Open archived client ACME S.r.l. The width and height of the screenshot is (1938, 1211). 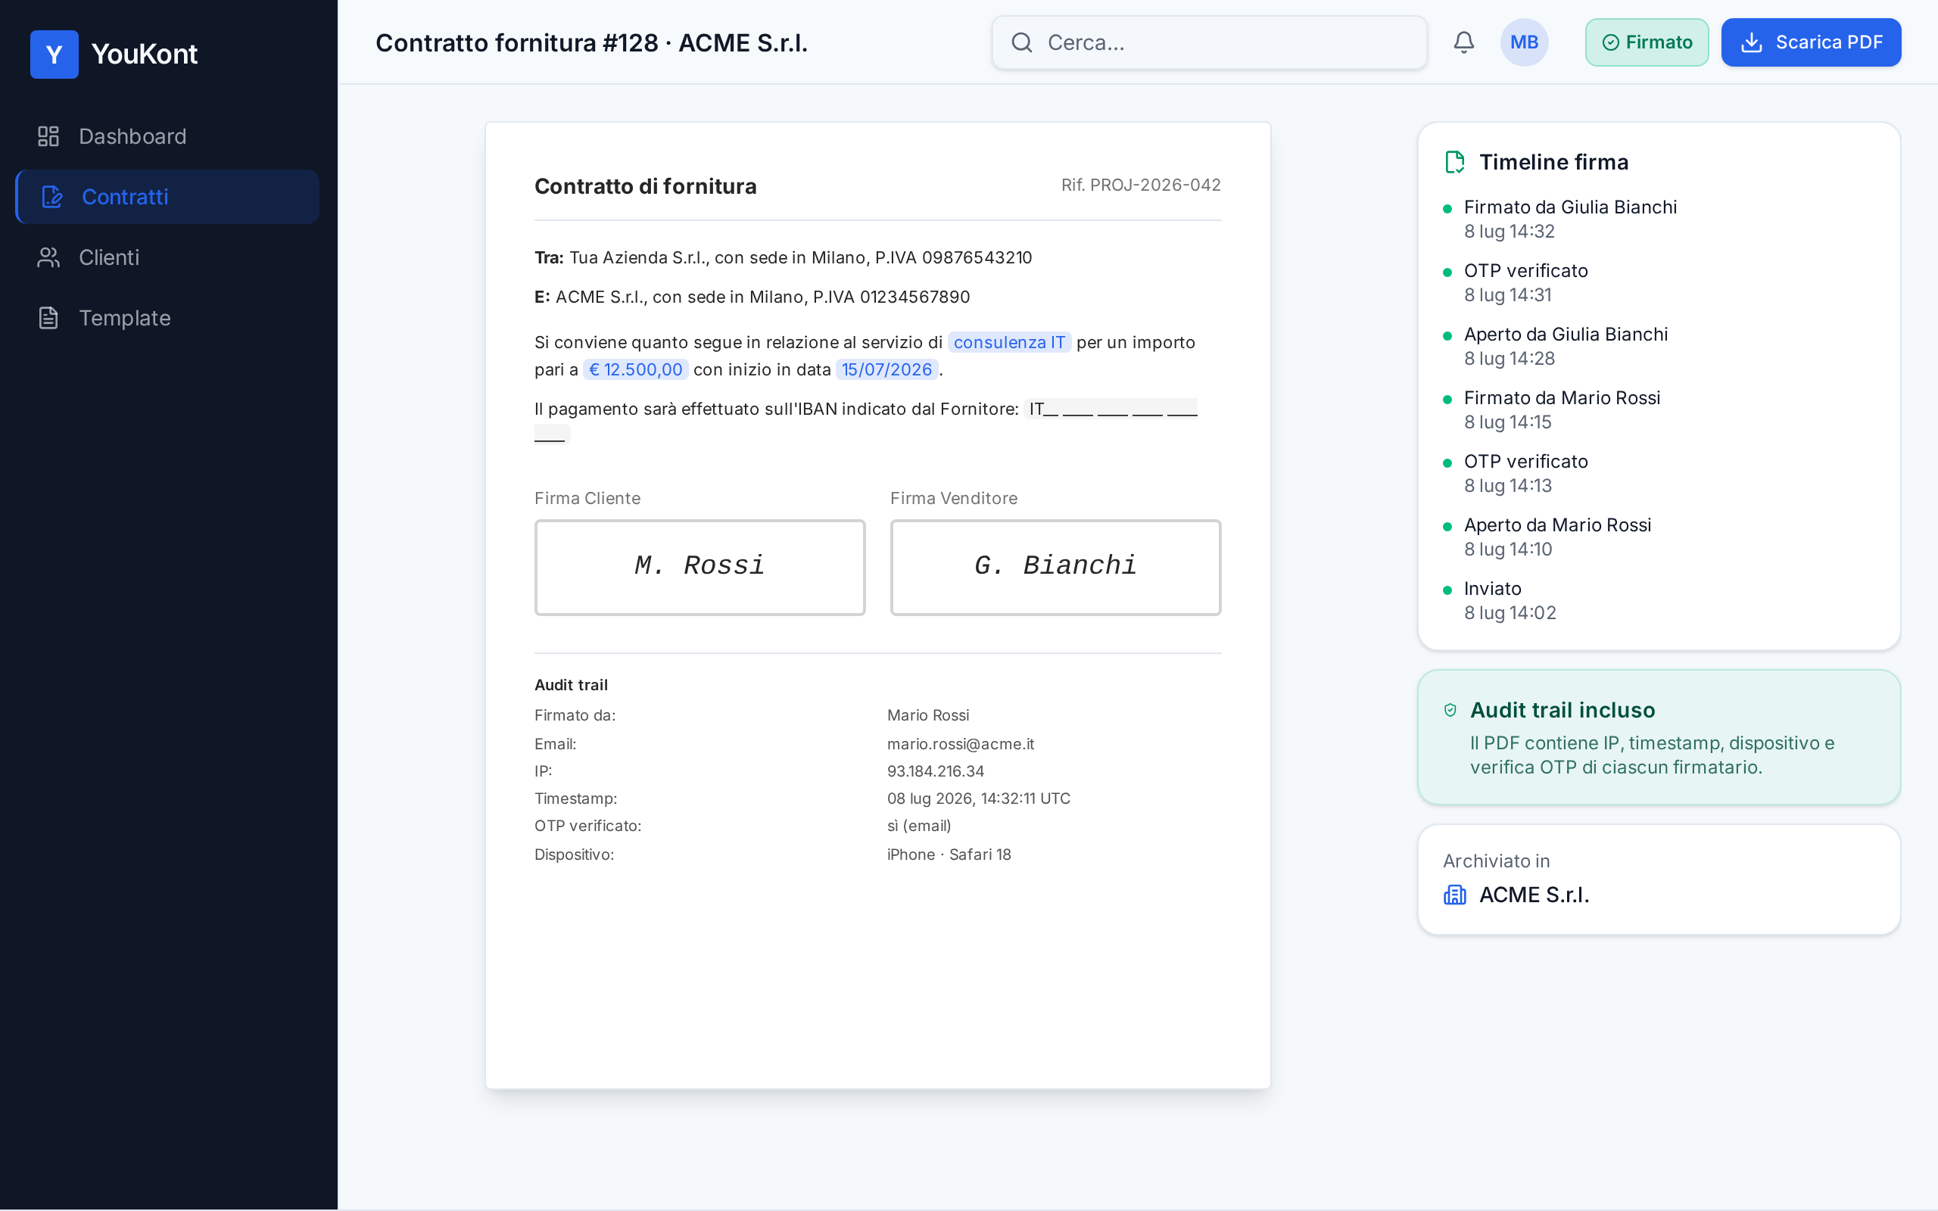click(1534, 895)
